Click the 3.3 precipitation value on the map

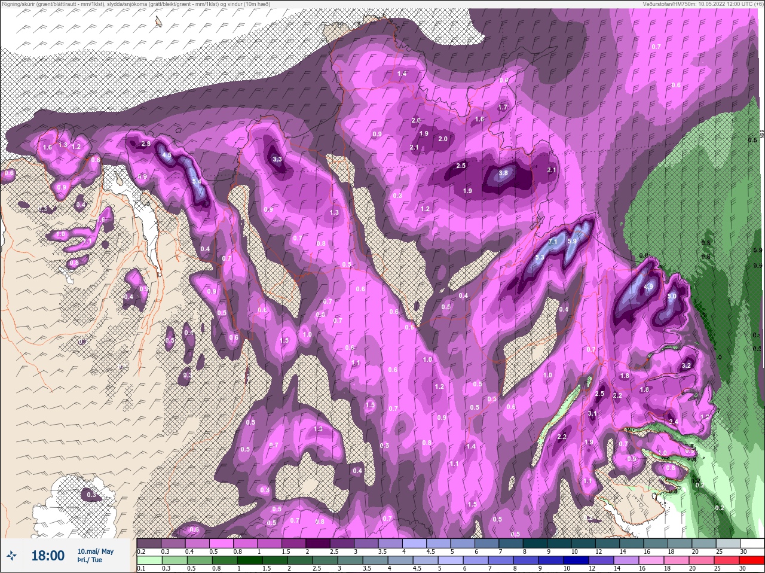pyautogui.click(x=277, y=160)
